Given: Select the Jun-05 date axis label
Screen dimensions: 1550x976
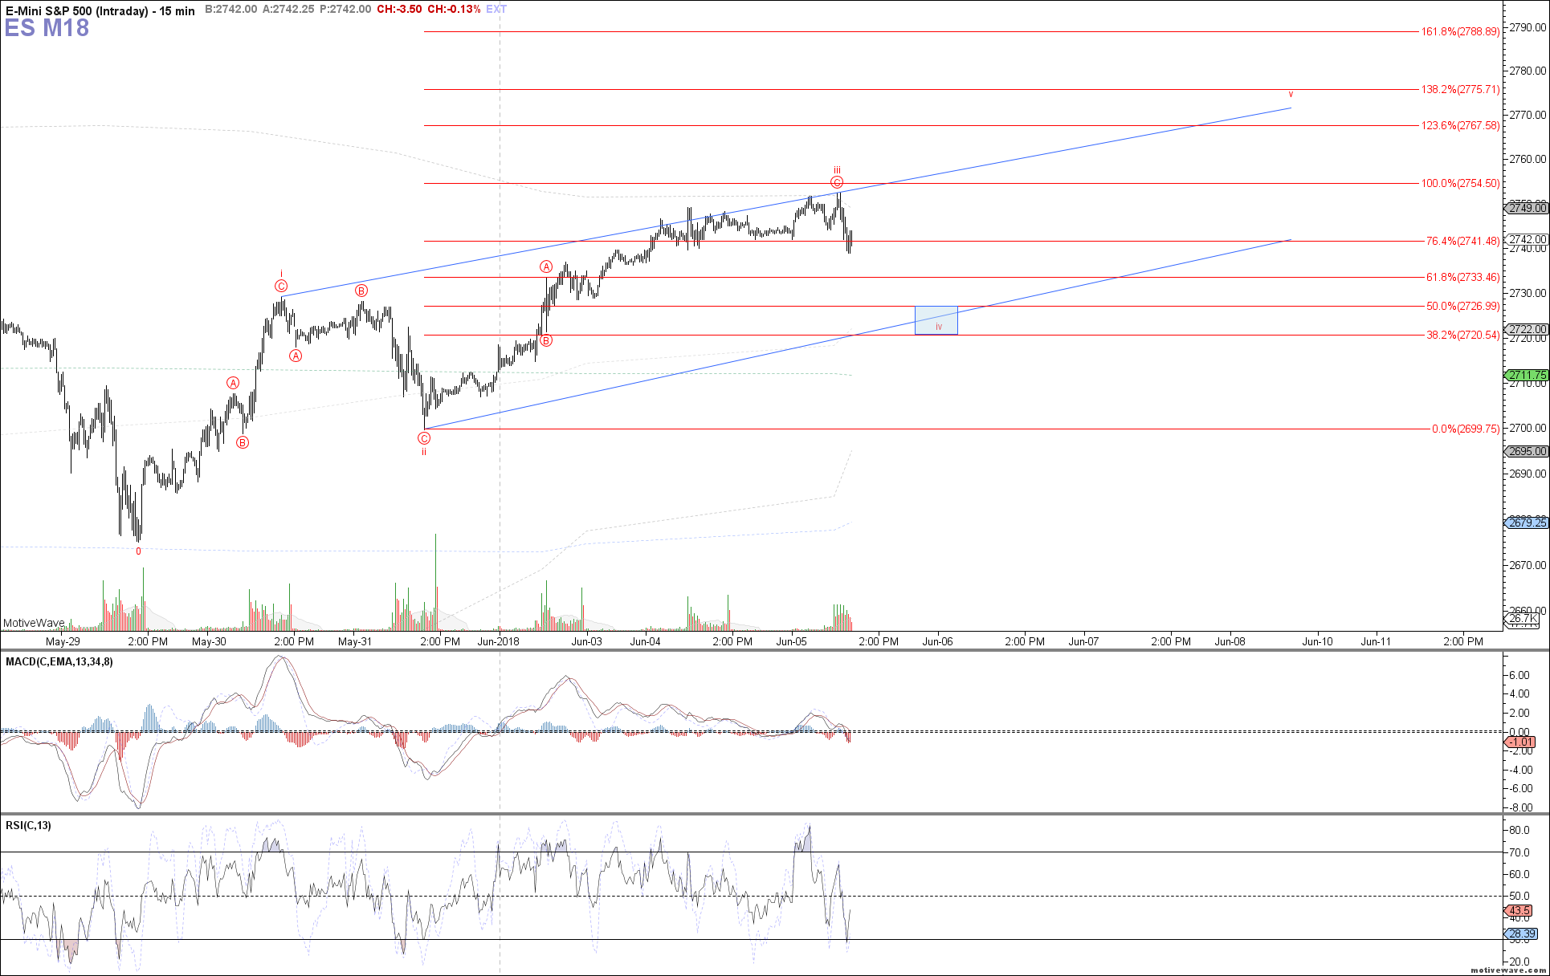Looking at the screenshot, I should click(792, 642).
